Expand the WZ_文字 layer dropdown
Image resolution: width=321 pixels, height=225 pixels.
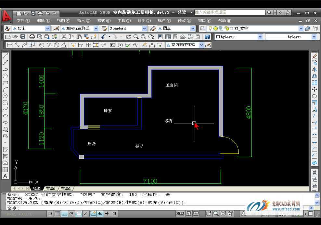coord(301,29)
